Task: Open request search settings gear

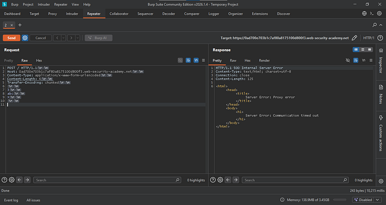Action: click(x=12, y=180)
